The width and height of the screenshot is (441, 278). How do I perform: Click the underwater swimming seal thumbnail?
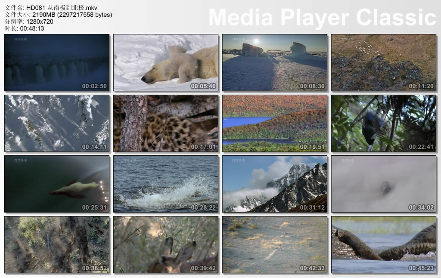click(57, 184)
